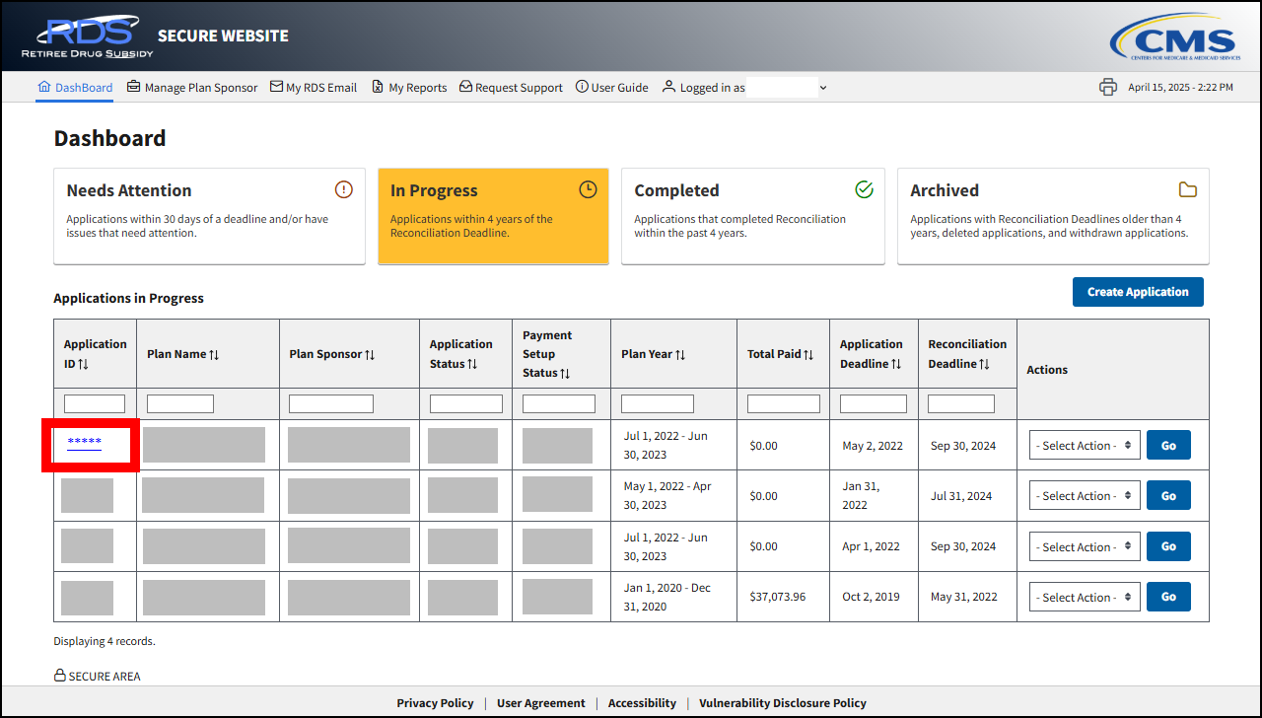Click the printer icon
Image resolution: width=1262 pixels, height=718 pixels.
tap(1107, 87)
